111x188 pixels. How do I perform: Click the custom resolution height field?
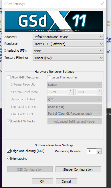86,92
